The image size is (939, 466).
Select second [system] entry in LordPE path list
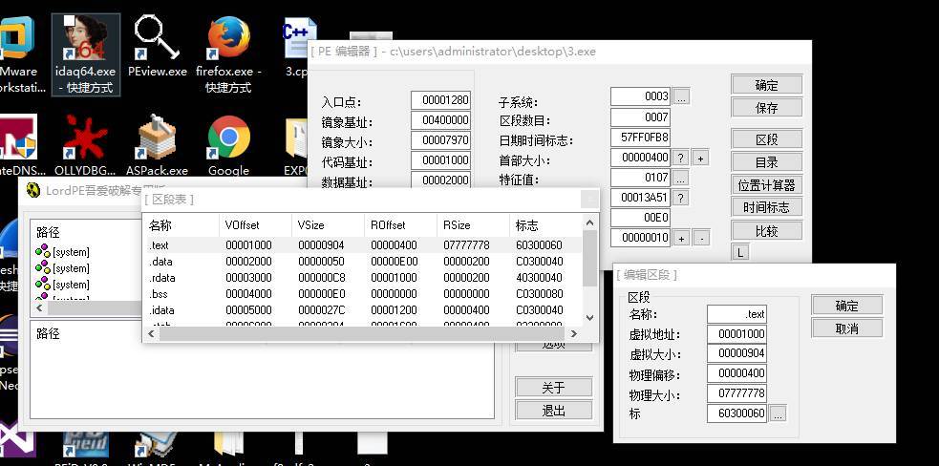(x=62, y=268)
